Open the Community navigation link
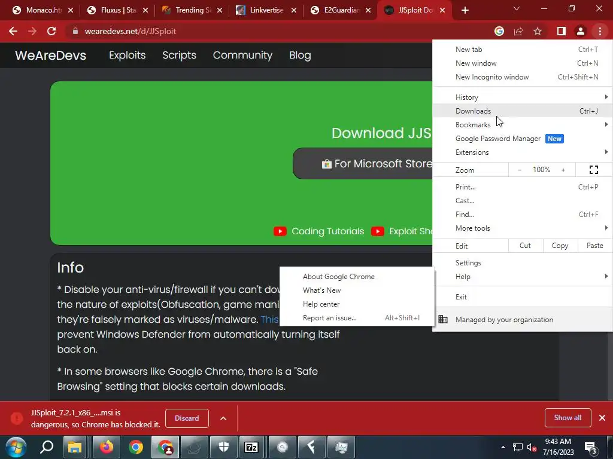 tap(242, 56)
